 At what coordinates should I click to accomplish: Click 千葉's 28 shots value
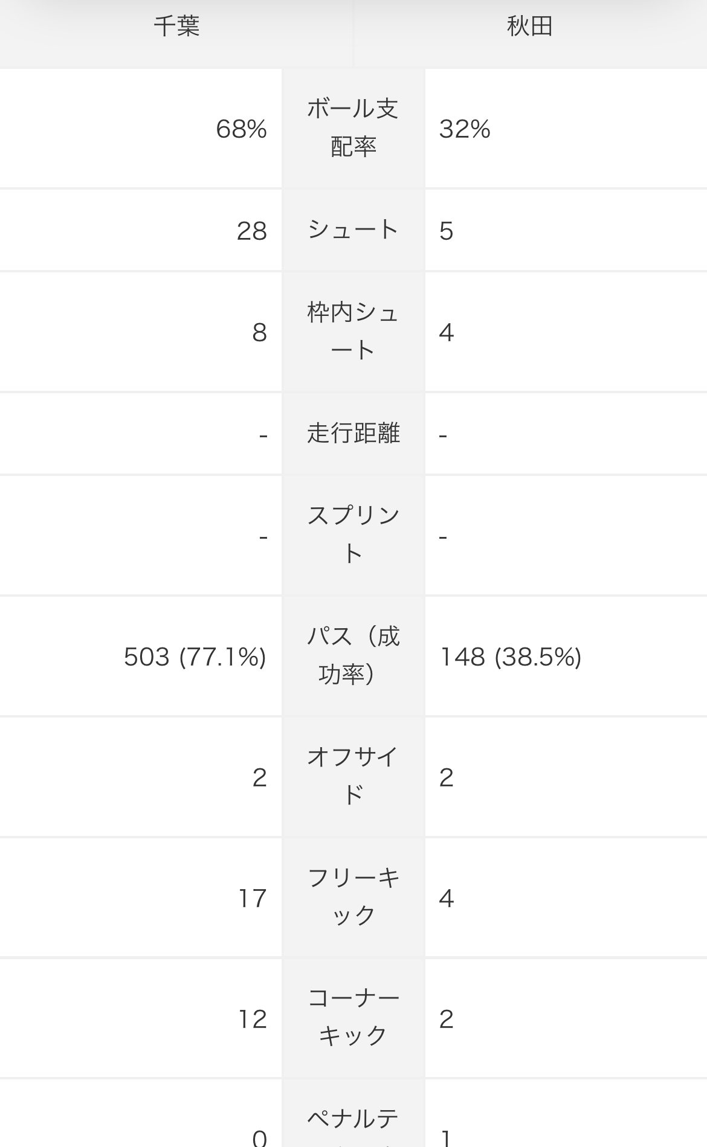(251, 231)
